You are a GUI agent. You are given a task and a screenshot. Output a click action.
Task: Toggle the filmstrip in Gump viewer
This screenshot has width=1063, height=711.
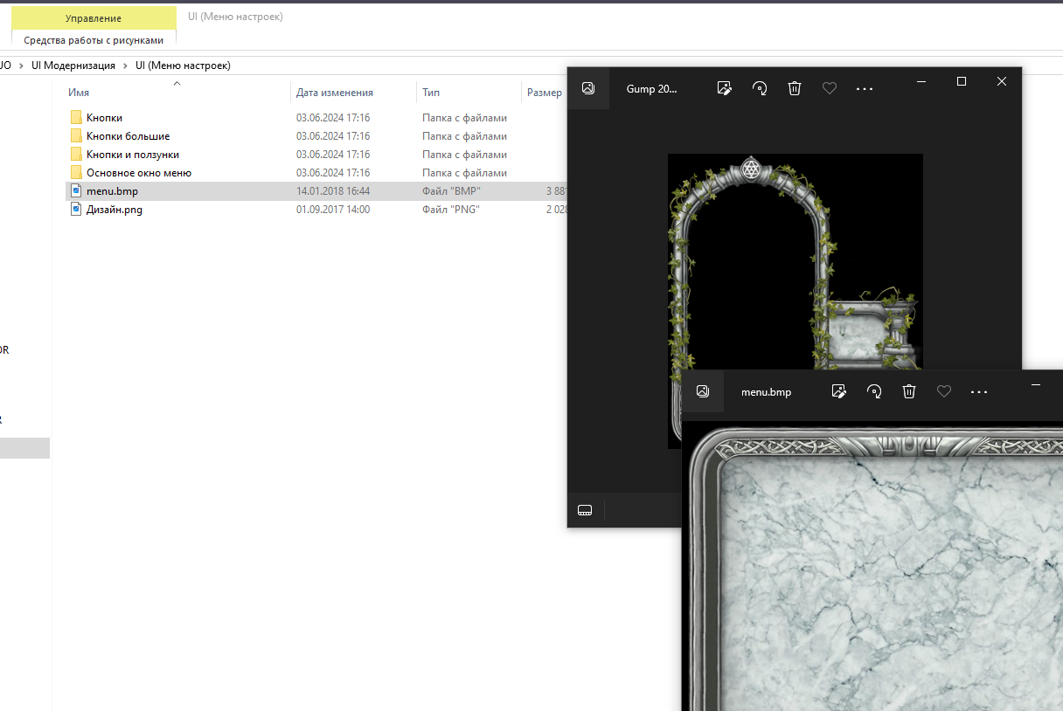tap(586, 510)
